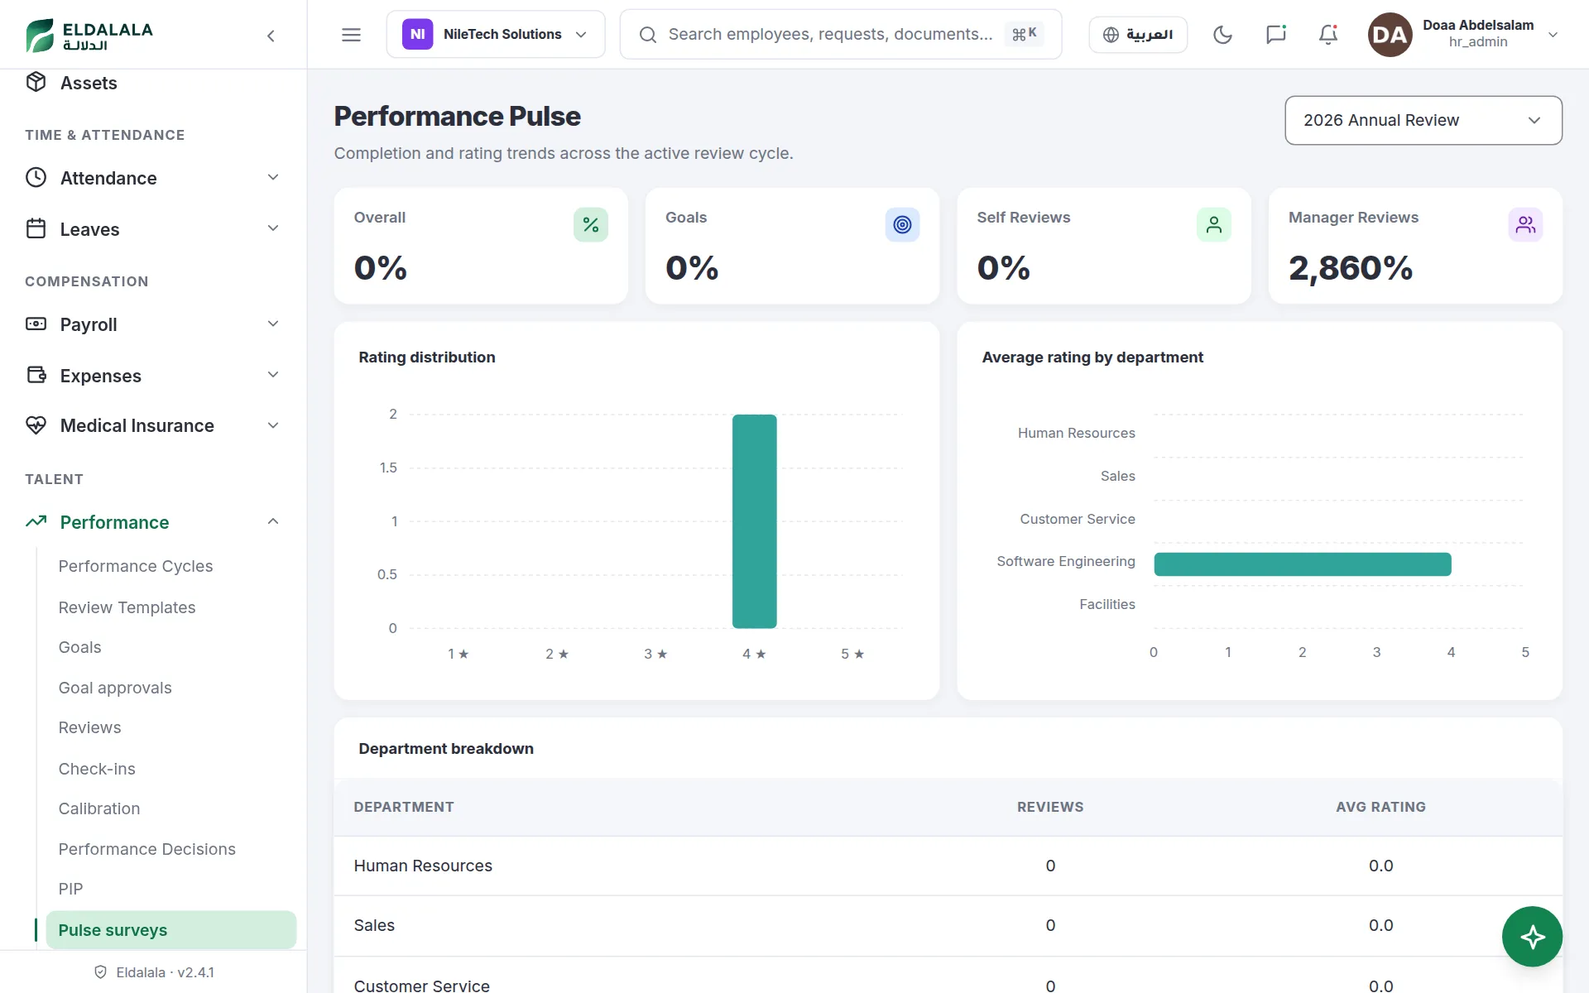Screen dimensions: 1589x993
Task: Expand the Payroll menu chevron
Action: coord(273,324)
